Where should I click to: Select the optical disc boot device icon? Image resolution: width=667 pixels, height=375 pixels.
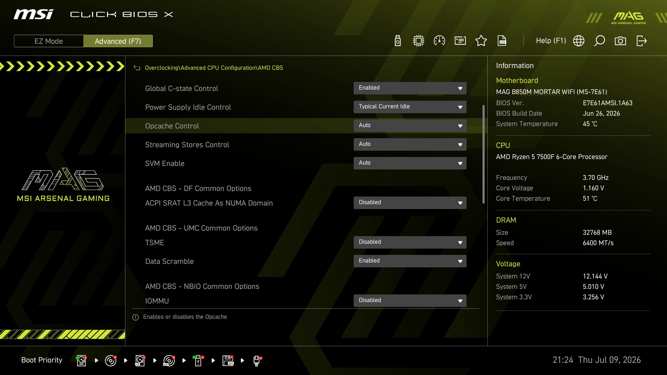(111, 360)
